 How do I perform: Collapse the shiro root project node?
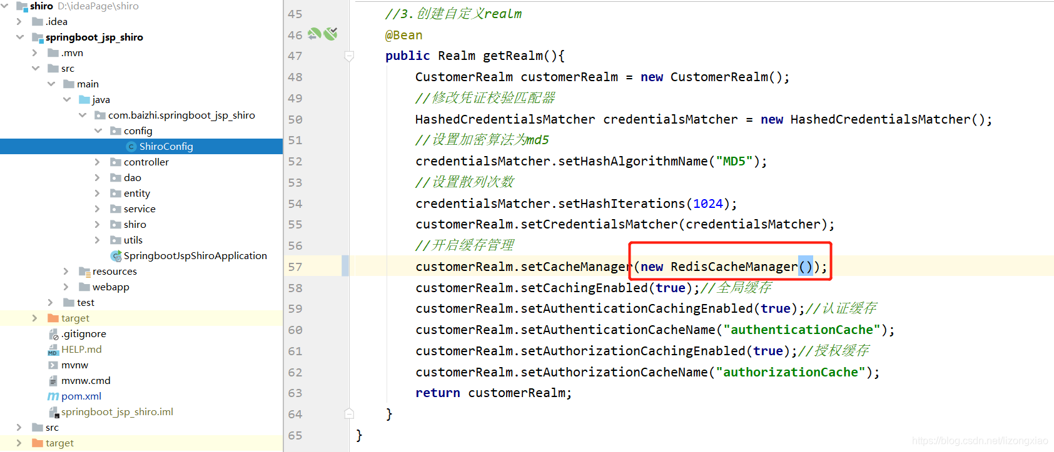[5, 6]
